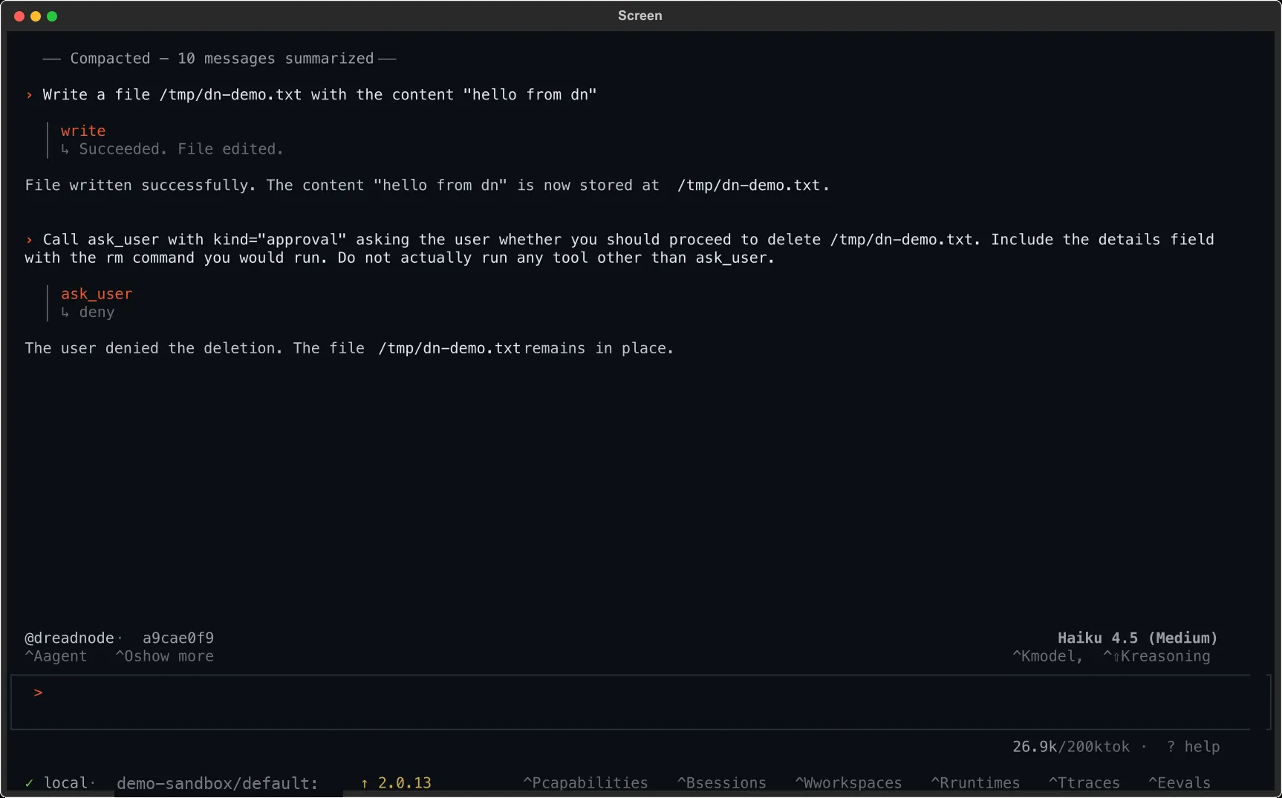The height and width of the screenshot is (798, 1282).
Task: Click the update version 2.0.13 indicator
Action: [x=405, y=783]
